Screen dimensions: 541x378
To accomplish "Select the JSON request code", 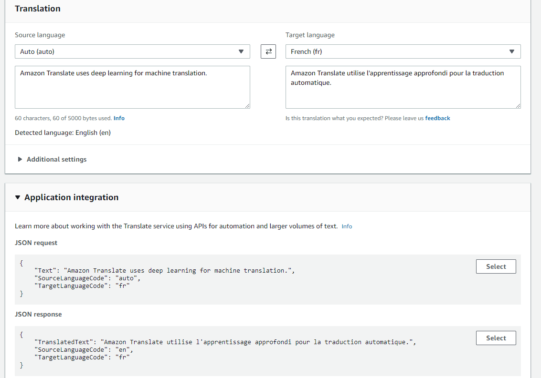I will pyautogui.click(x=496, y=266).
